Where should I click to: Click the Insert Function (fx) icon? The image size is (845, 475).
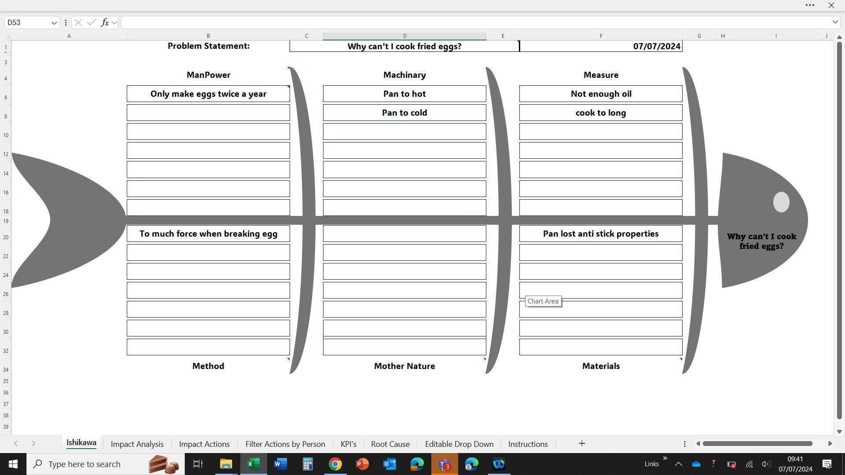(104, 22)
